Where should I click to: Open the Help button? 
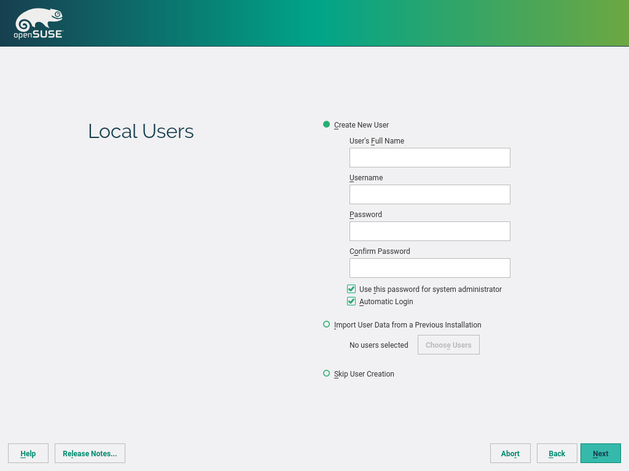pos(28,453)
